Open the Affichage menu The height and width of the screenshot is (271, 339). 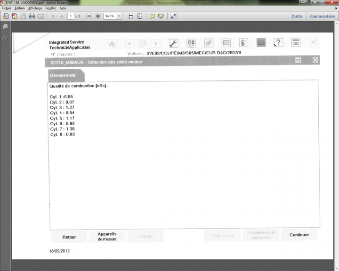click(x=35, y=8)
